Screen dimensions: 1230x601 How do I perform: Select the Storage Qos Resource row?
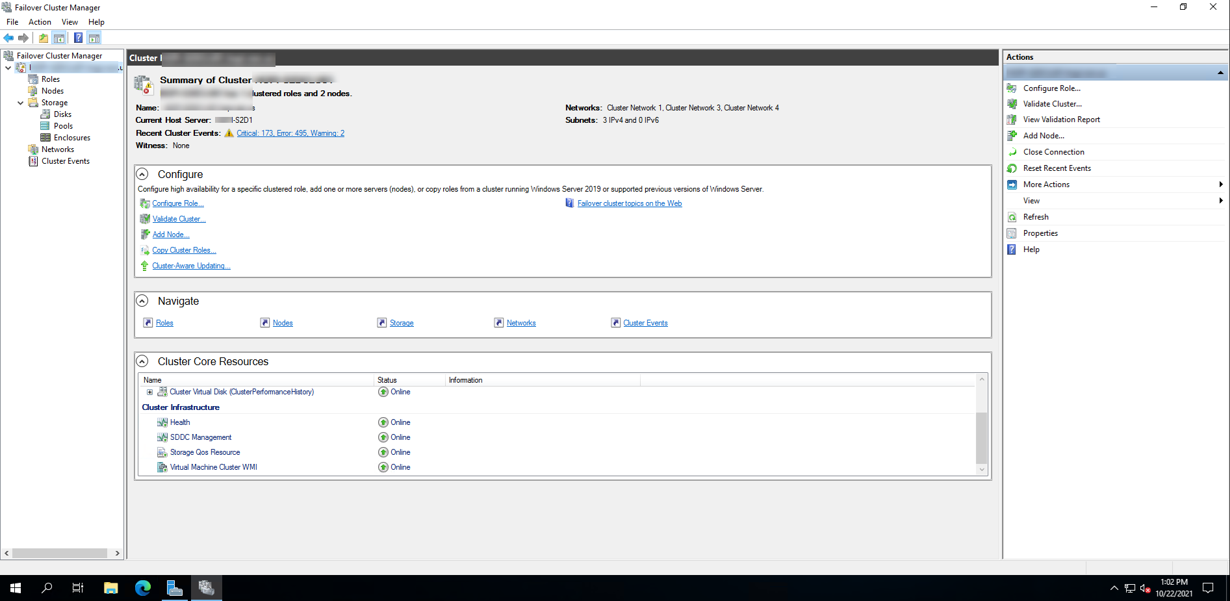click(557, 452)
